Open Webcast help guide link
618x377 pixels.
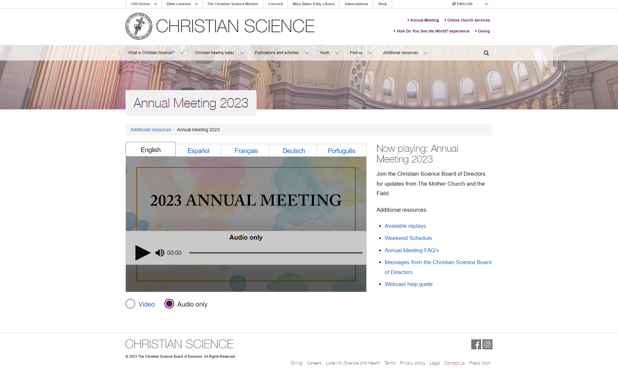tap(408, 284)
